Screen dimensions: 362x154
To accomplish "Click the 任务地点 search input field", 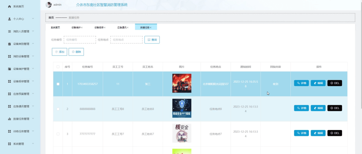I will coord(126,40).
